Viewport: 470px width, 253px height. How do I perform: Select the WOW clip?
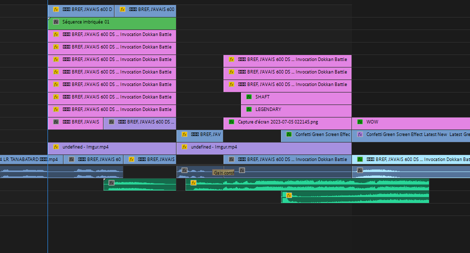click(411, 123)
